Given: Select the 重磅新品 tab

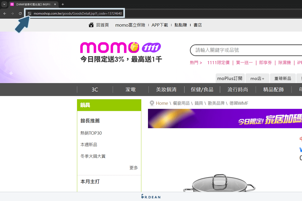Looking at the screenshot, I should 283,78.
